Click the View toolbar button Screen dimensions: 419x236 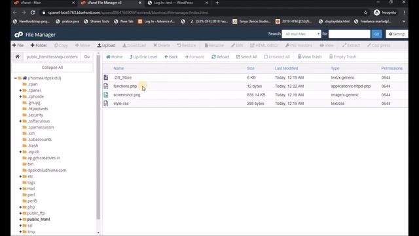click(327, 45)
